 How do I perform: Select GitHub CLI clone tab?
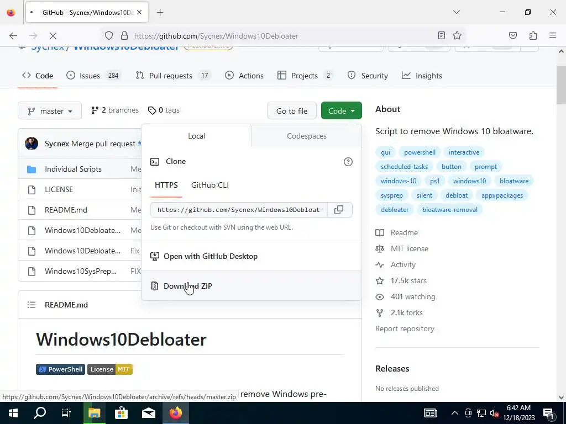tap(209, 185)
